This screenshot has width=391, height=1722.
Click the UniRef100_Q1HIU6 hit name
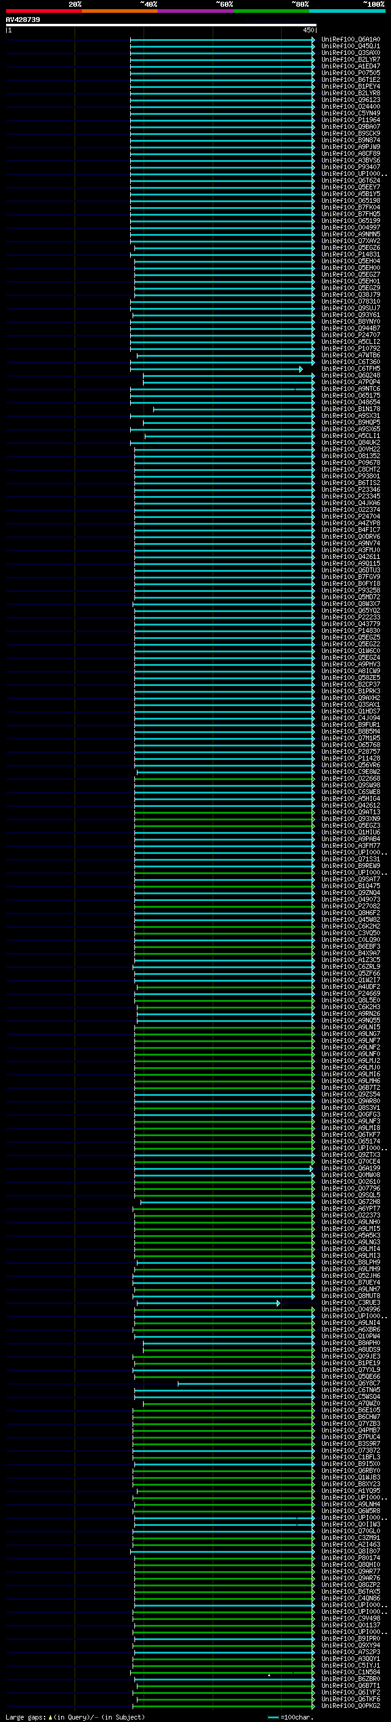(x=351, y=832)
